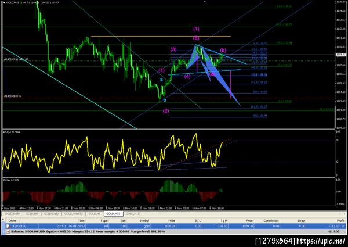
Task: Select order number 142032130 cell
Action: [19, 226]
